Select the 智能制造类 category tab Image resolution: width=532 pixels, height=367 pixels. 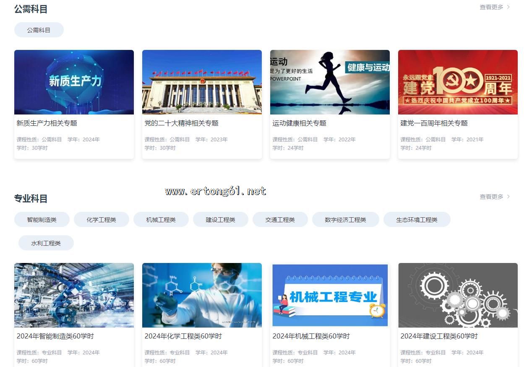(x=42, y=220)
